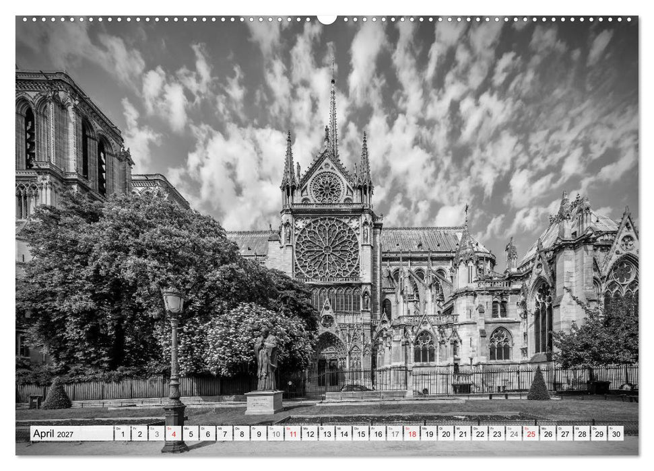654x471 pixels.
Task: Select date 30 in the calendar row
Action: point(616,433)
